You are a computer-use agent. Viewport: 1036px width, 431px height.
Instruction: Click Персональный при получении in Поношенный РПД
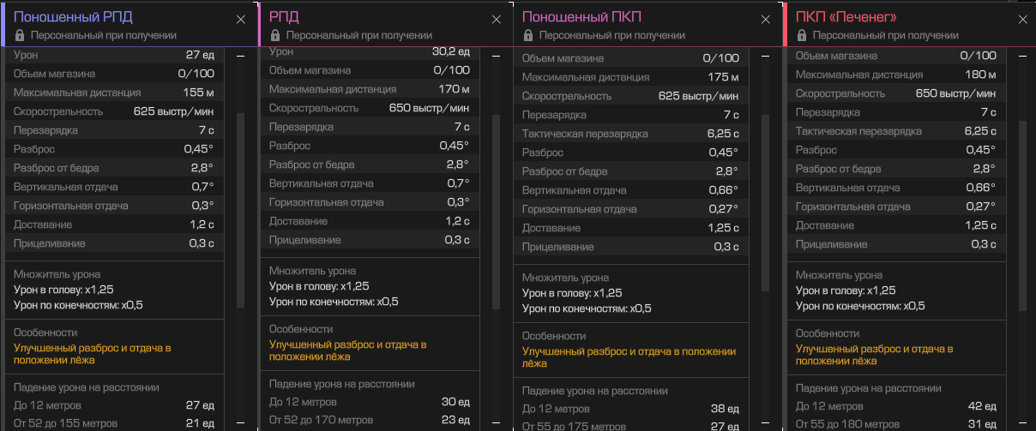pos(104,35)
